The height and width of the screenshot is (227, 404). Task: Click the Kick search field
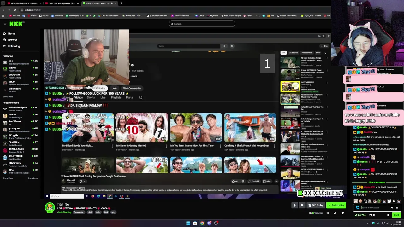(202, 24)
